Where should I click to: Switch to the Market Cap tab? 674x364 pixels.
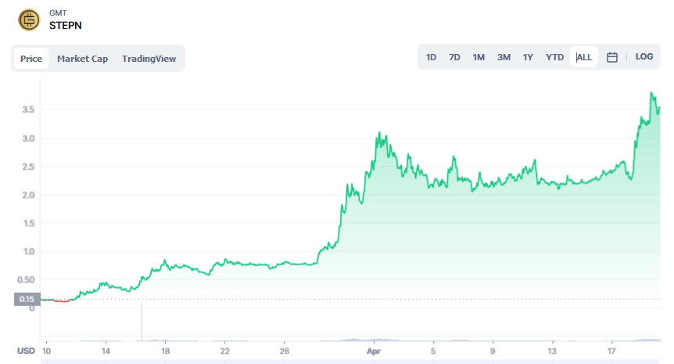(83, 59)
